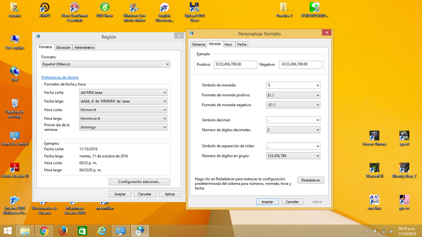Open the English Discoveries desktop shortcut

point(164,12)
